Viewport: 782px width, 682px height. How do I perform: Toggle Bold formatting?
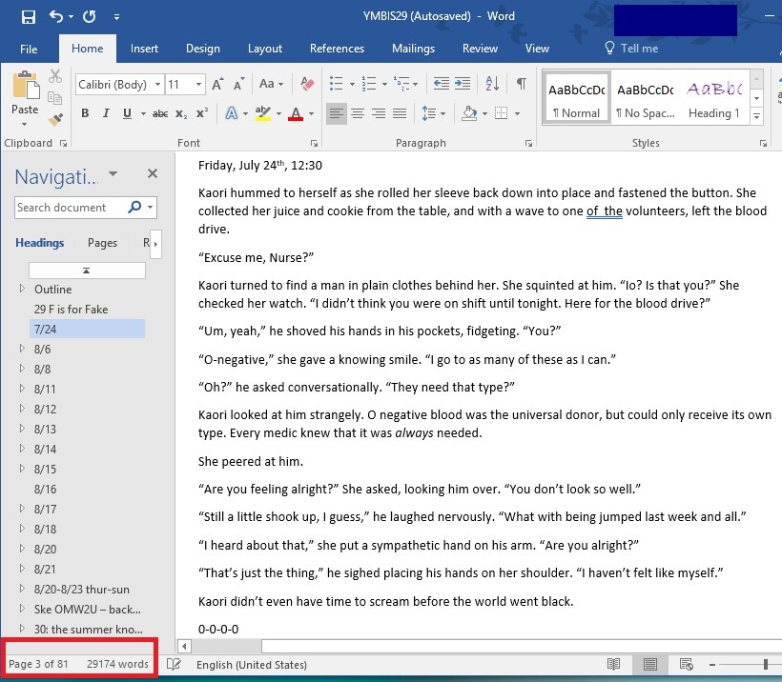(x=84, y=114)
